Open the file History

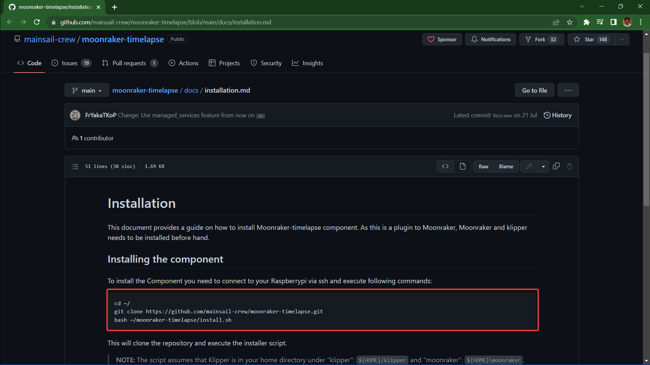coord(558,115)
